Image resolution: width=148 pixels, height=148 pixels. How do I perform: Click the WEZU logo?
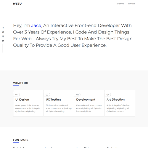tap(17, 4)
